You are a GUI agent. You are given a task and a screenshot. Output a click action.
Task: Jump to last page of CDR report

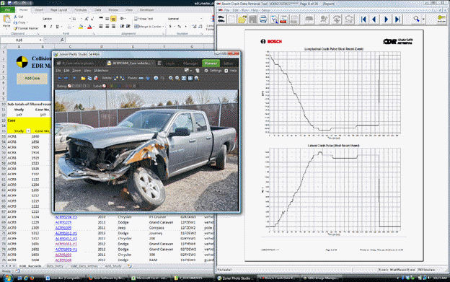coord(398,19)
